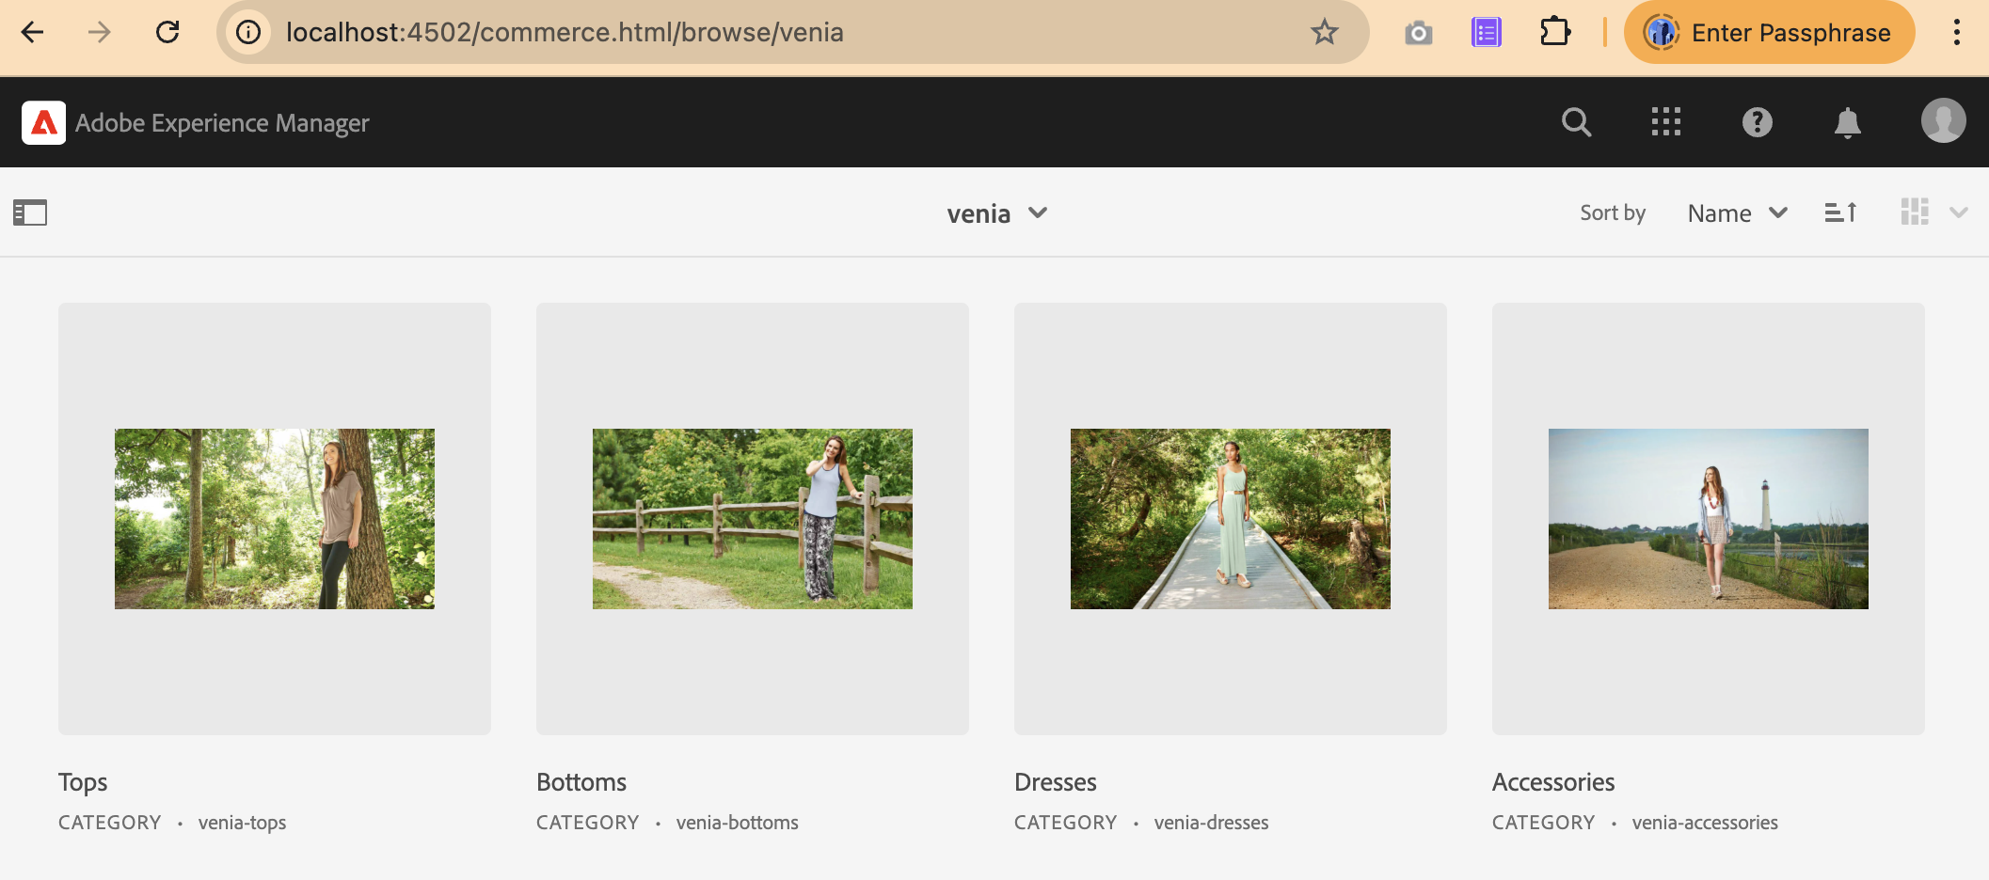Show notifications via the bell icon
This screenshot has width=1989, height=880.
coord(1847,122)
